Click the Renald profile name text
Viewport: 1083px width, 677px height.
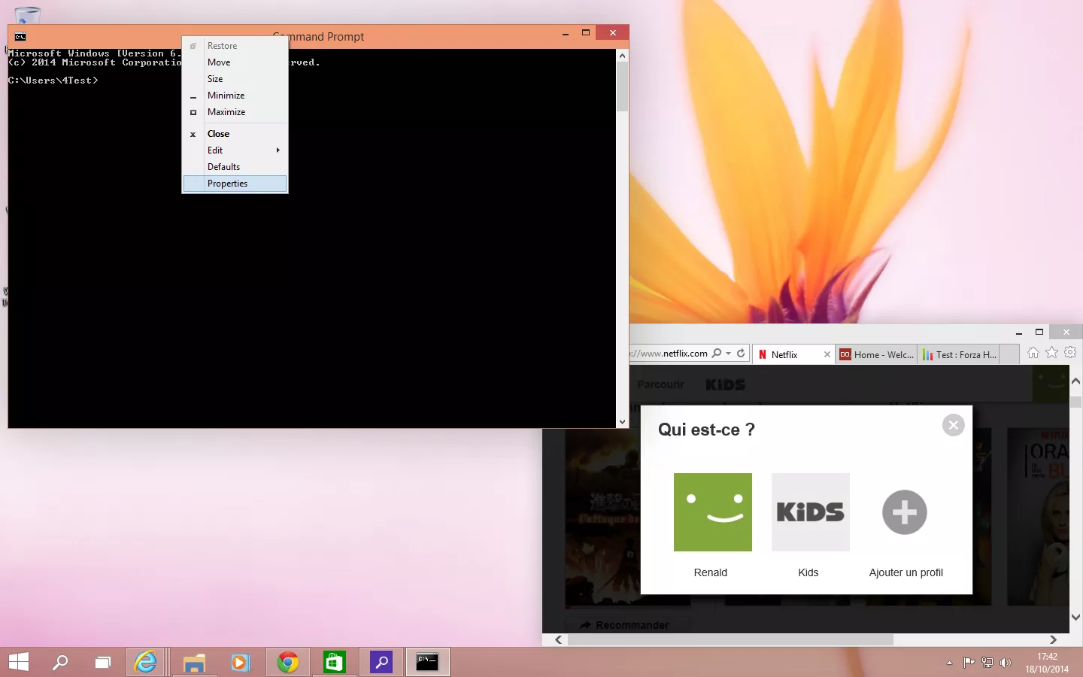710,572
